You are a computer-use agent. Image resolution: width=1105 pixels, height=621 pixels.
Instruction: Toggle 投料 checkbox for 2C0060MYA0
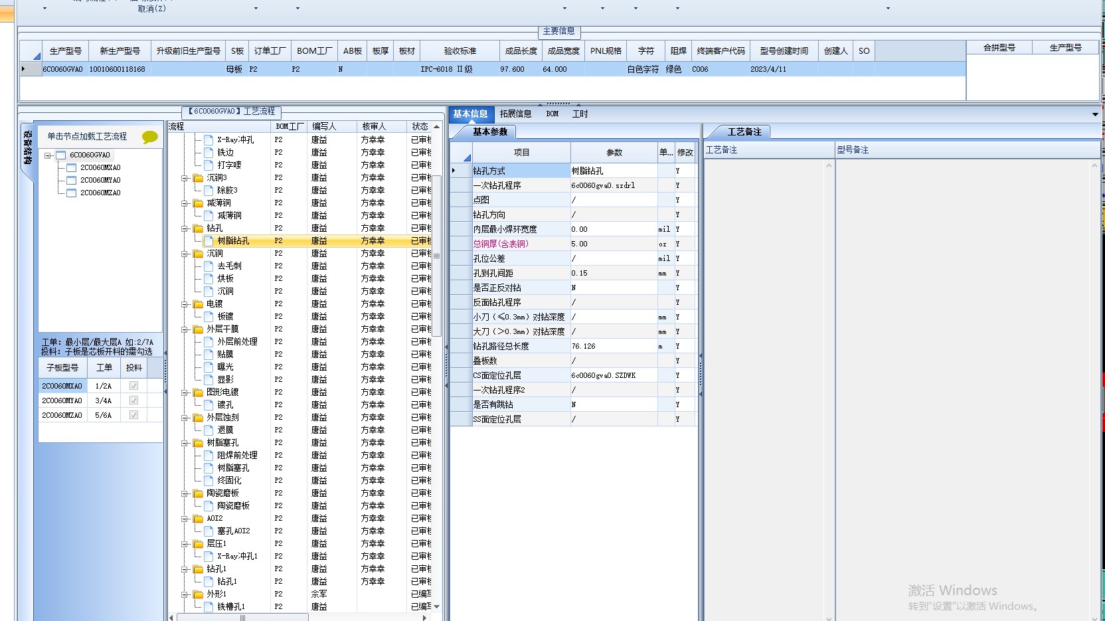133,400
